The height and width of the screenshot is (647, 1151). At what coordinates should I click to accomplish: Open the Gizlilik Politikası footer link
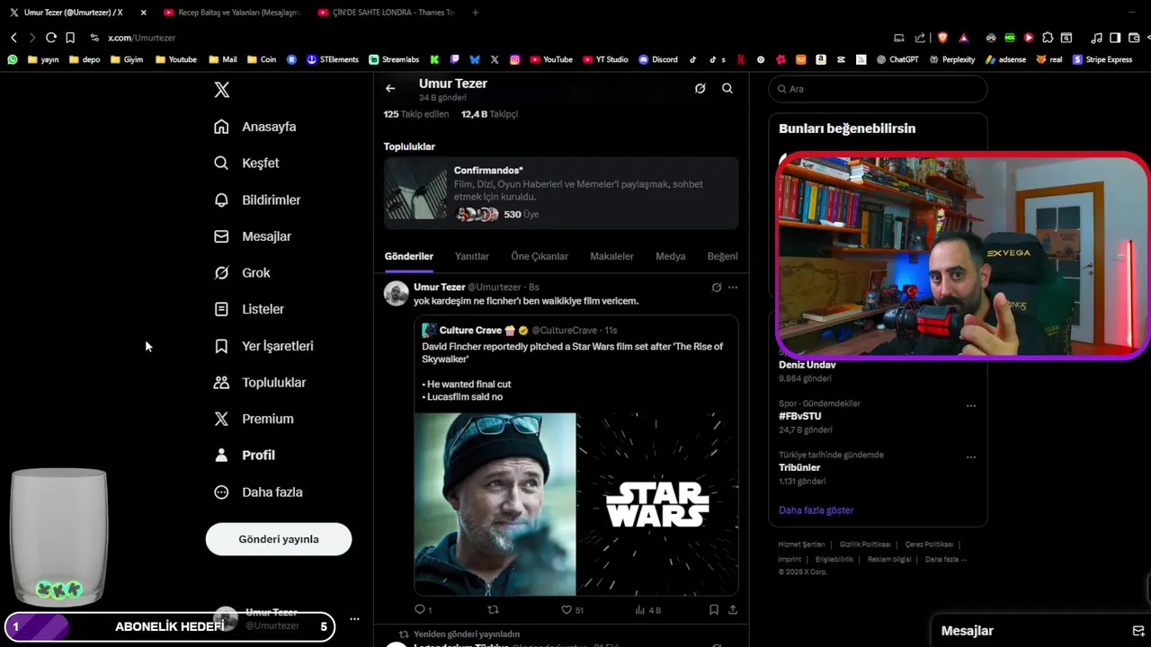[865, 545]
